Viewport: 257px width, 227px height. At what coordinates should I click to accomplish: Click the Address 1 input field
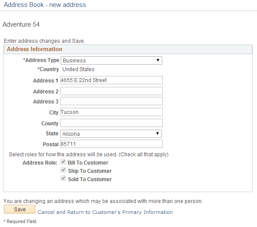coord(111,80)
